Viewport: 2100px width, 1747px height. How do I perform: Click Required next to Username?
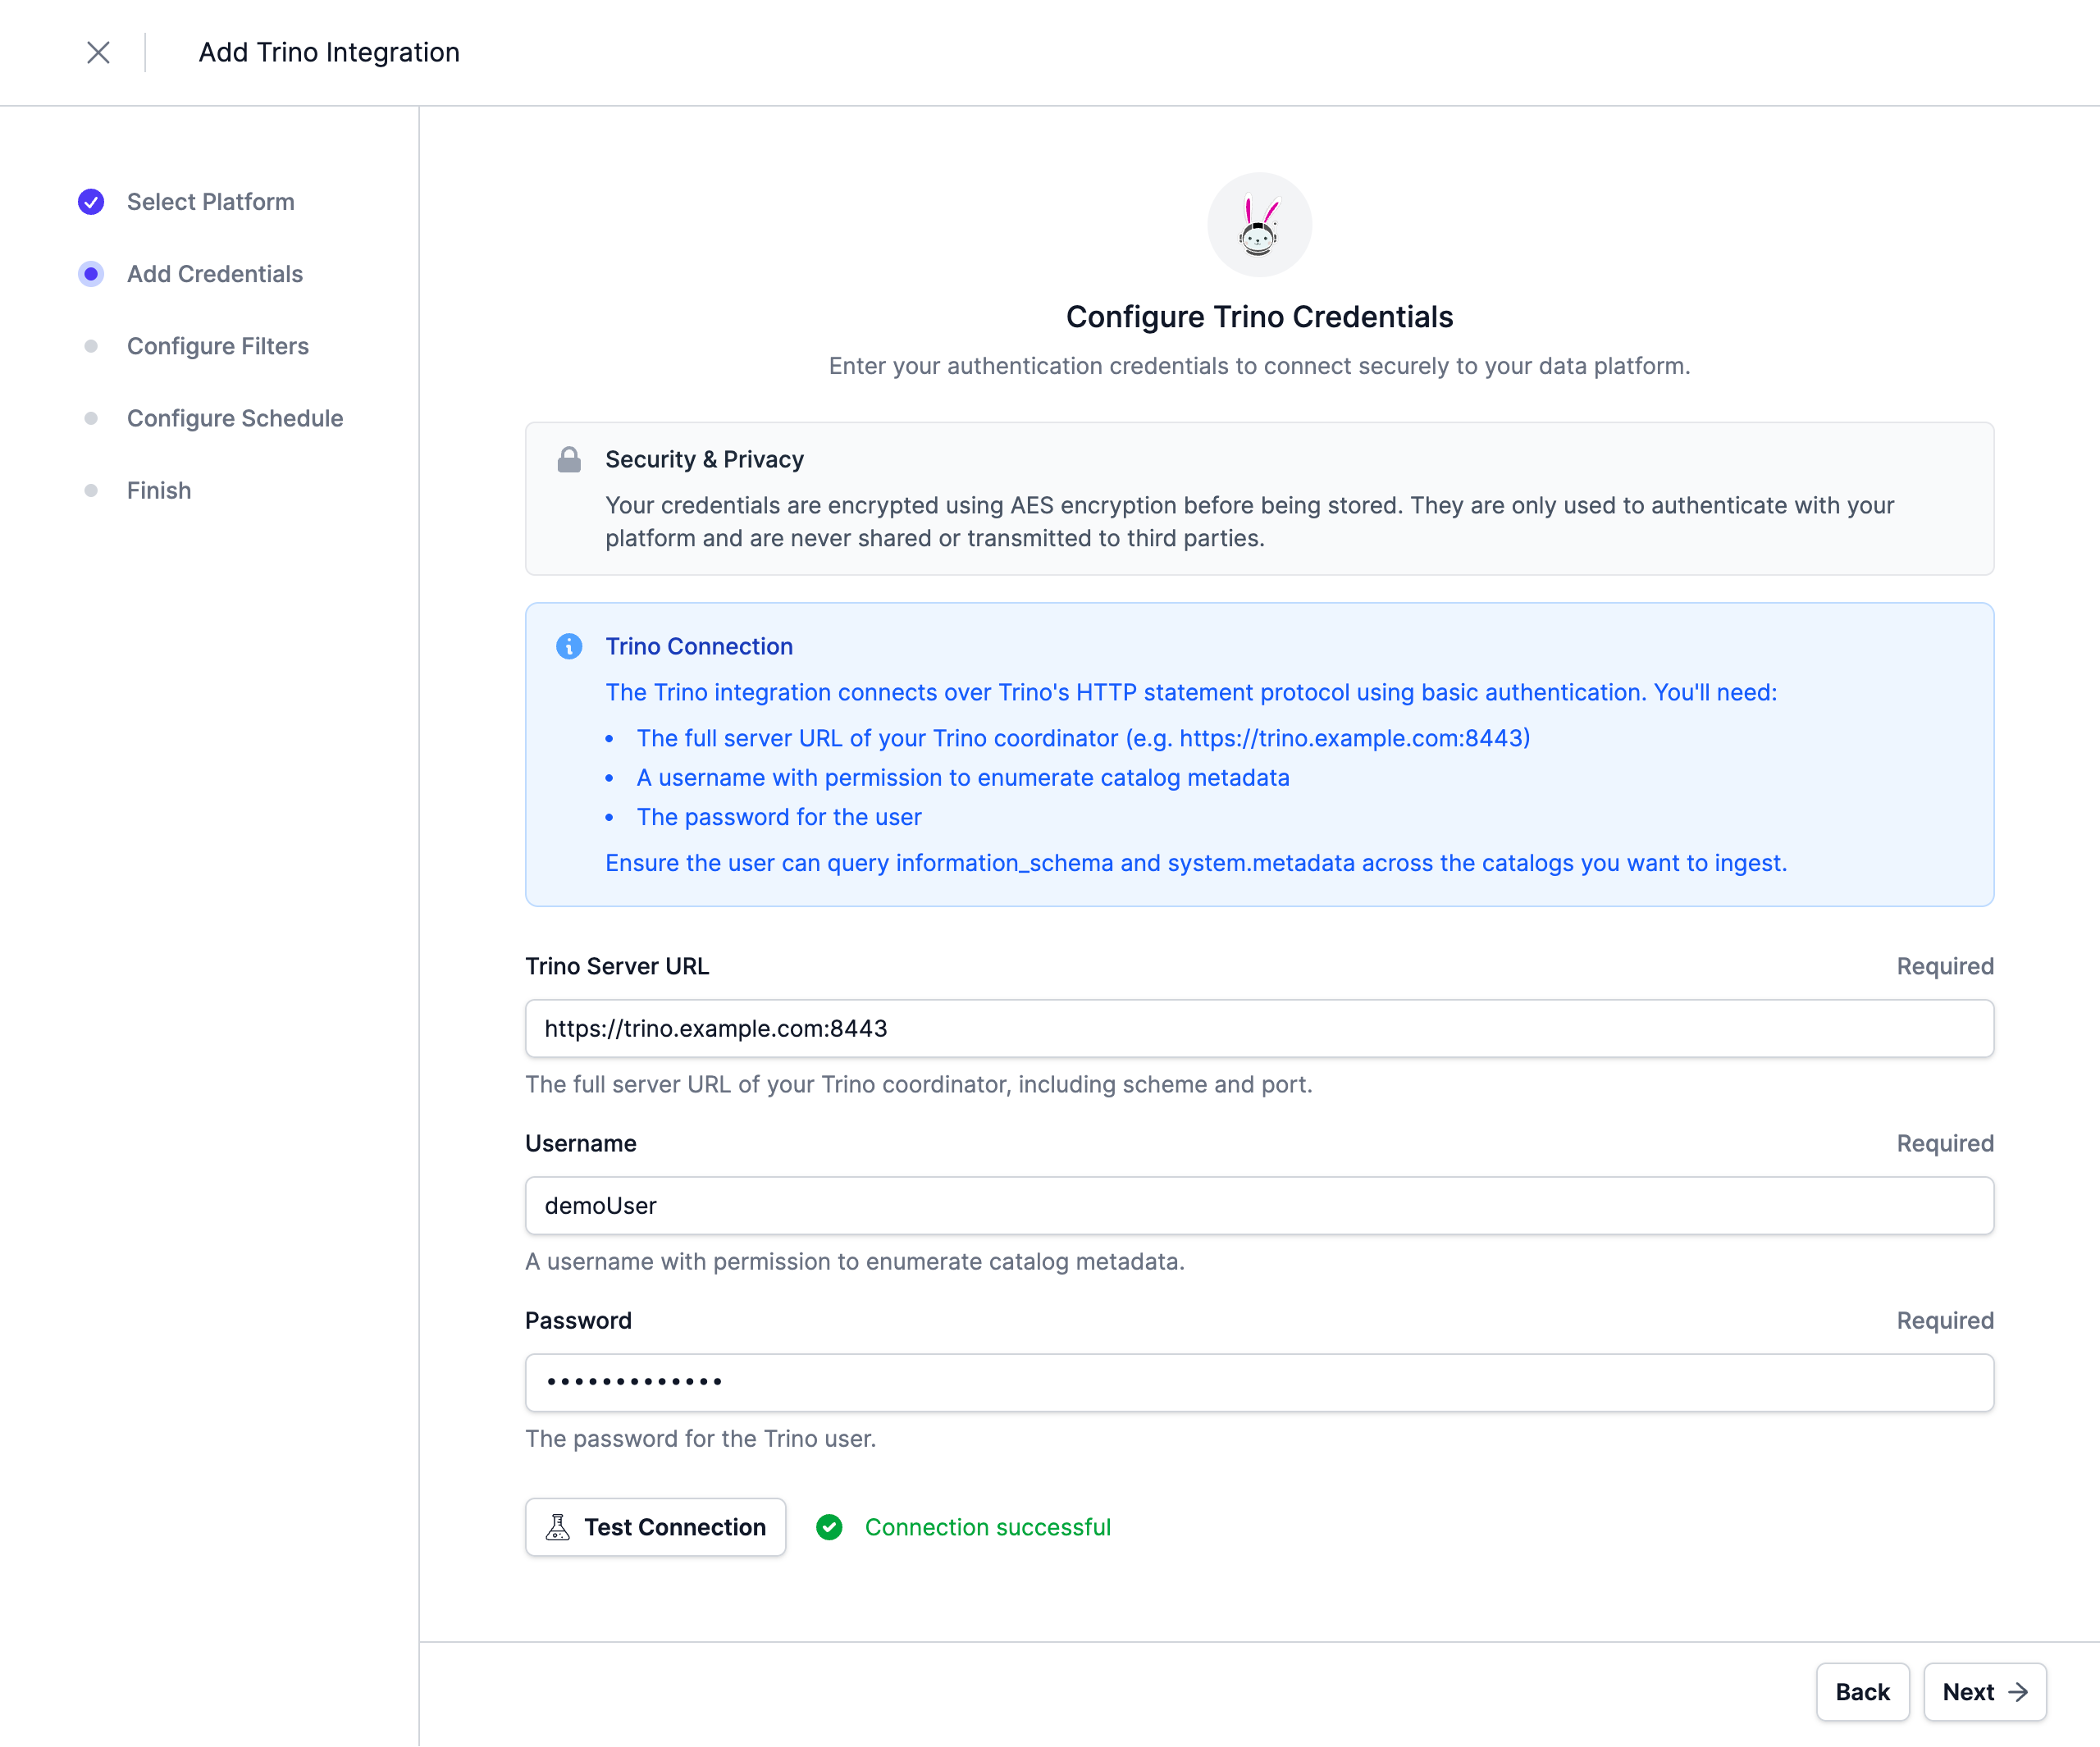(x=1945, y=1144)
